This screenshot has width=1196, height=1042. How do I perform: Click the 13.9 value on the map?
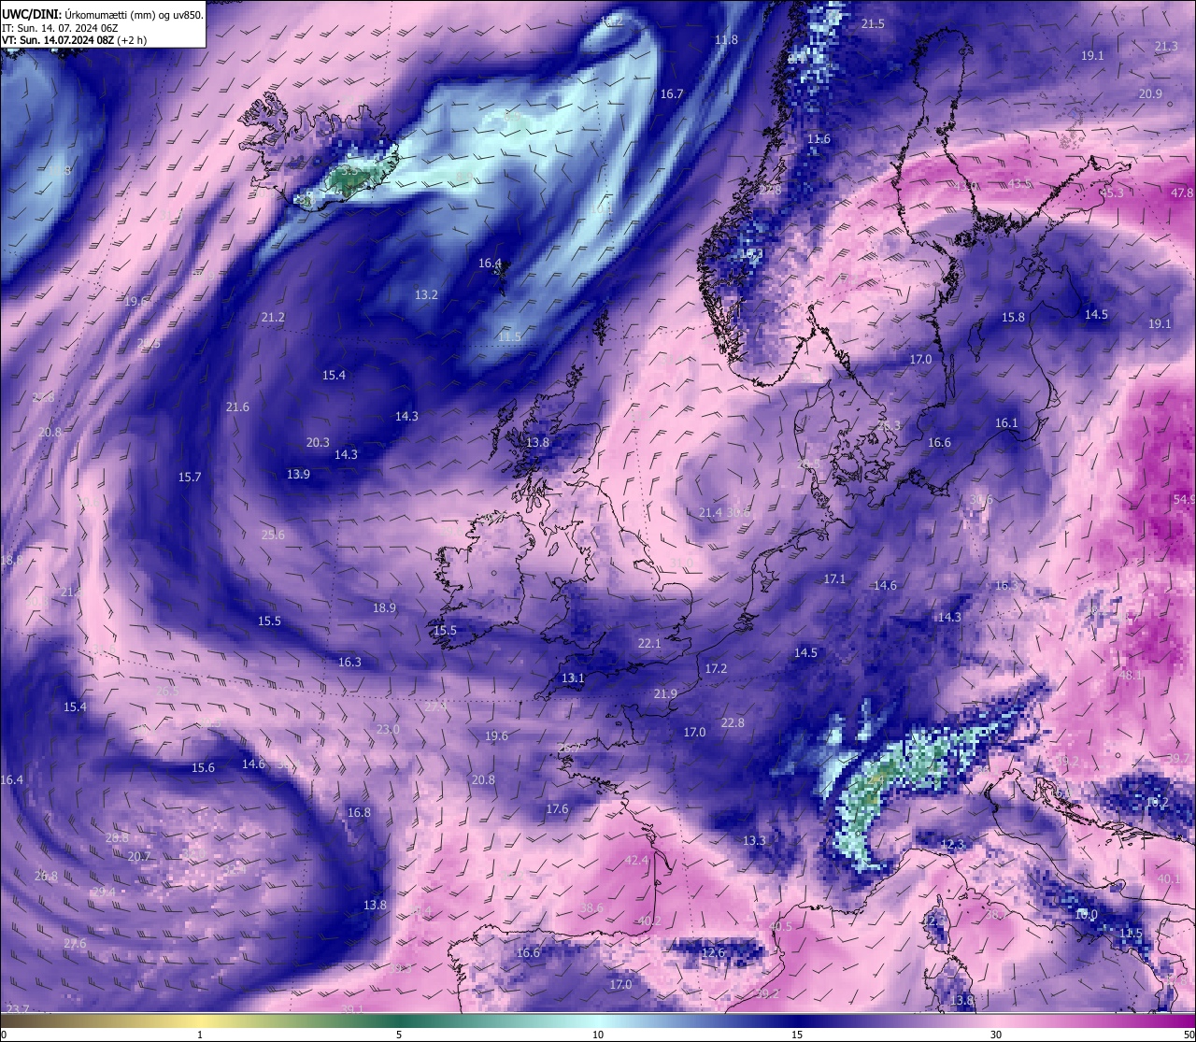click(298, 474)
